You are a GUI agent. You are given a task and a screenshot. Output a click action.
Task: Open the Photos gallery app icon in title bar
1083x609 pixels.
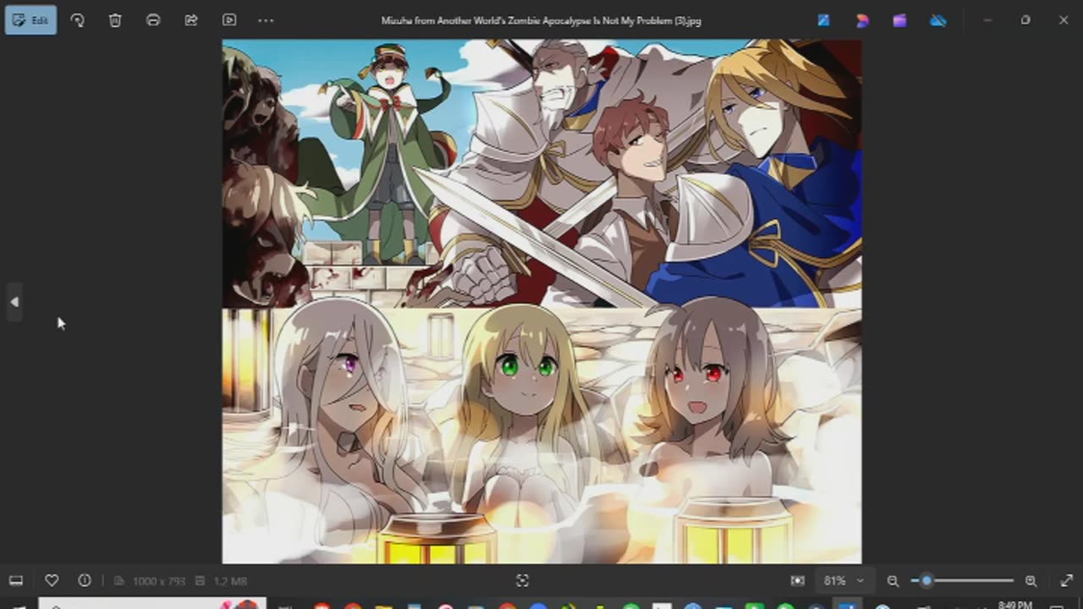[823, 20]
